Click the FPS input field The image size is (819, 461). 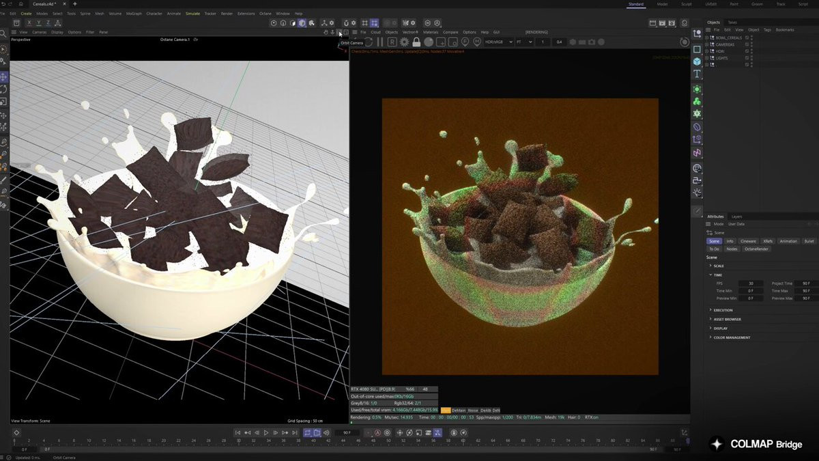[751, 283]
